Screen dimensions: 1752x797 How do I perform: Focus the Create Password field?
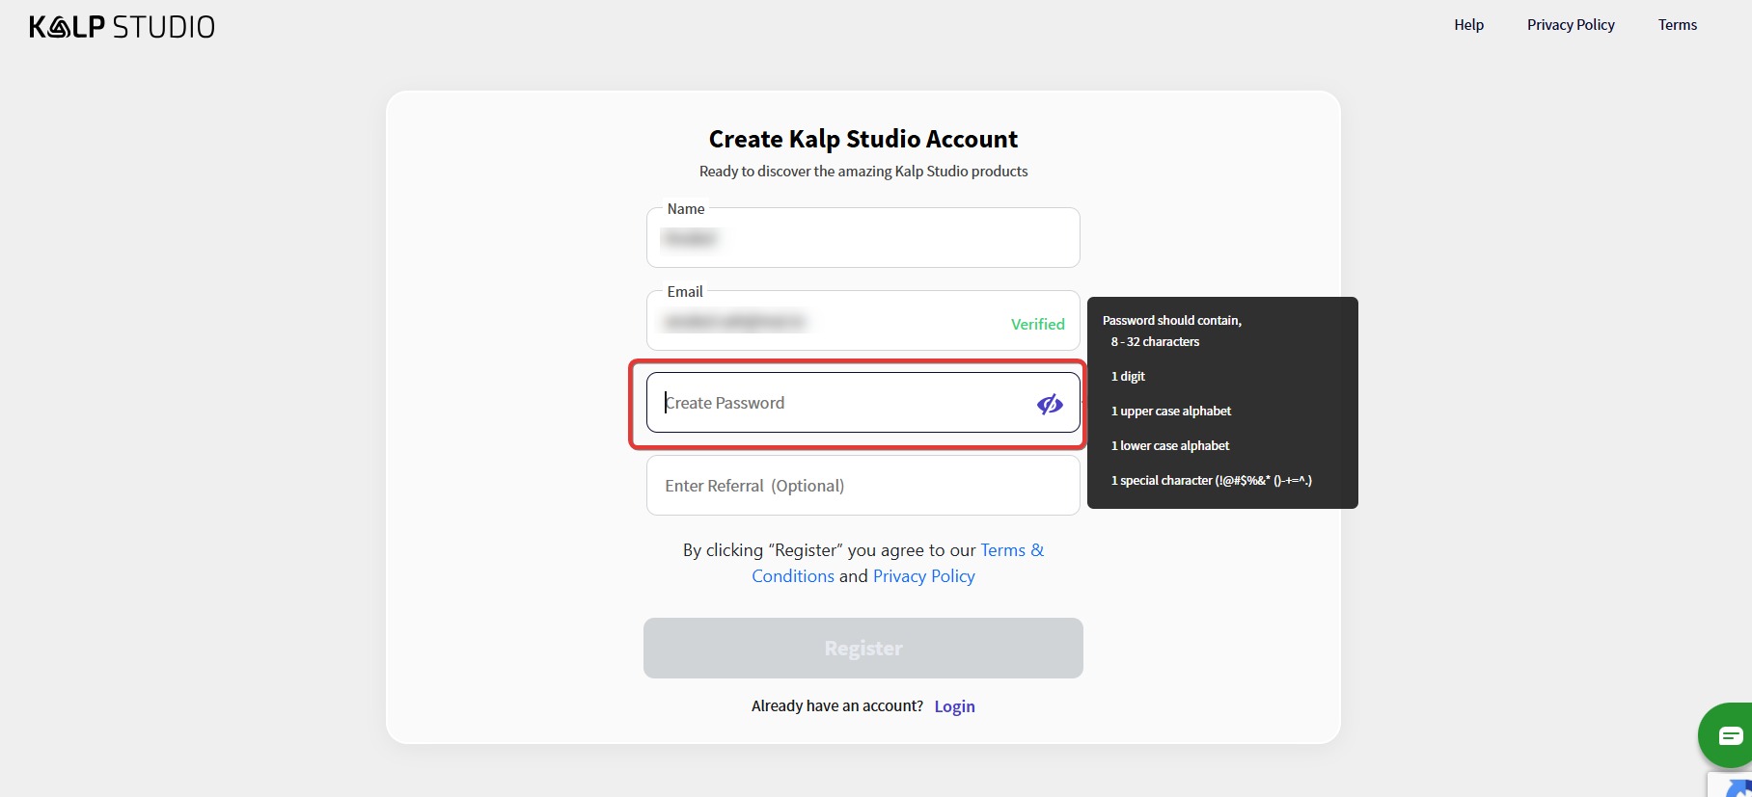coord(839,403)
